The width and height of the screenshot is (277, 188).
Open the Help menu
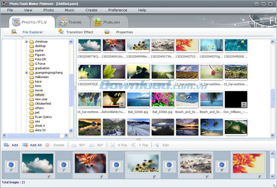coord(142,10)
